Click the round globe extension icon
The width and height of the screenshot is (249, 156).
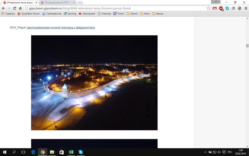coord(239,8)
